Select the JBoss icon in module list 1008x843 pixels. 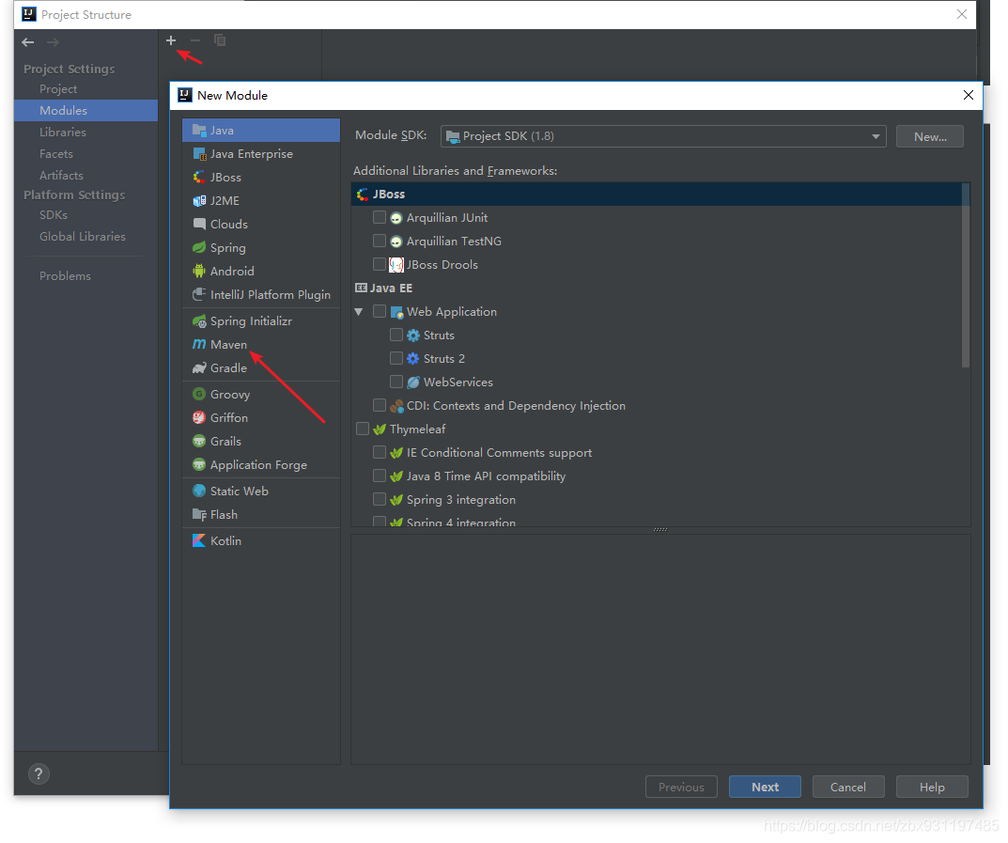click(x=199, y=177)
